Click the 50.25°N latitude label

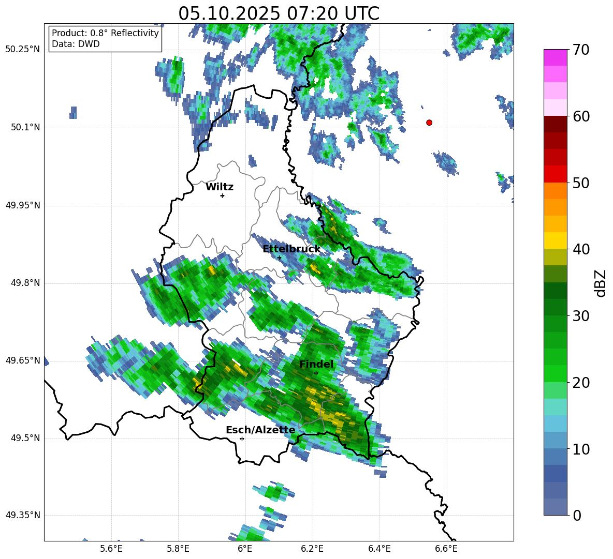pos(23,50)
